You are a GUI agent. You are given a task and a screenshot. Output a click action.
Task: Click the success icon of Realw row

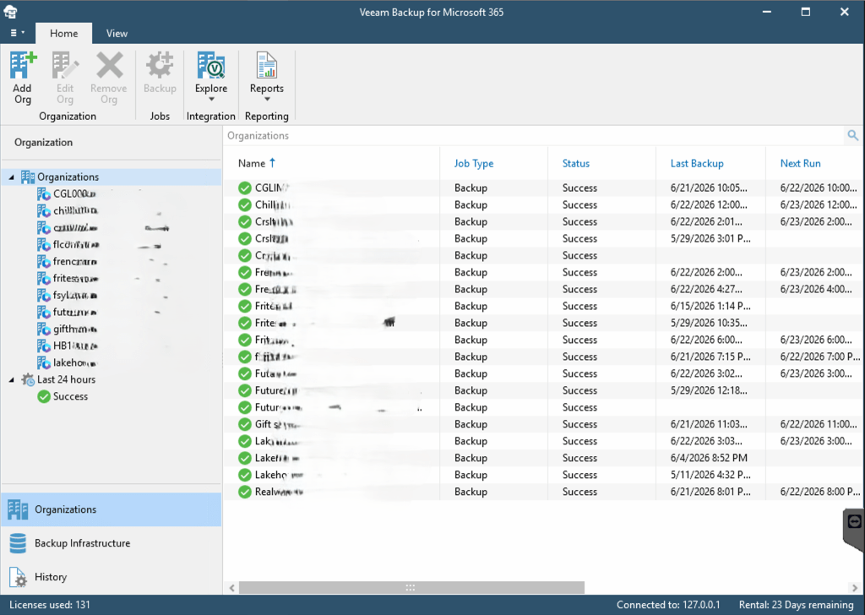245,492
